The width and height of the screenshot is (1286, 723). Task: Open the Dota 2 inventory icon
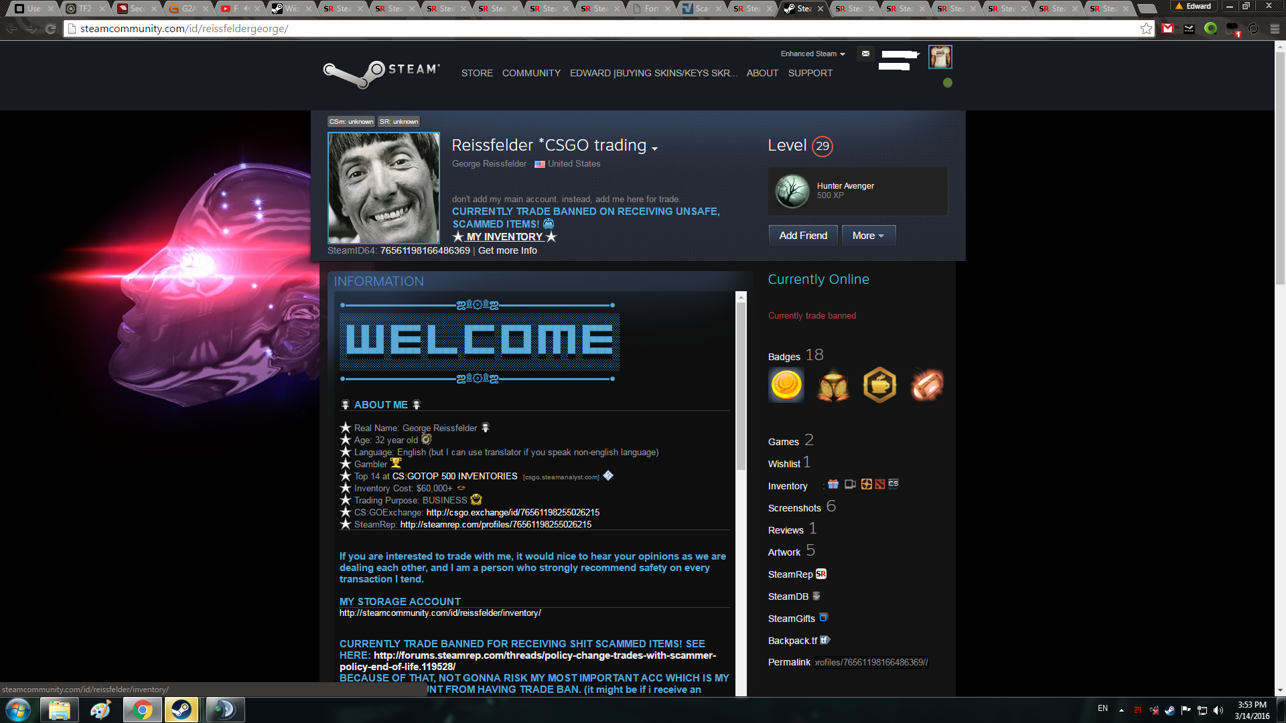tap(880, 484)
